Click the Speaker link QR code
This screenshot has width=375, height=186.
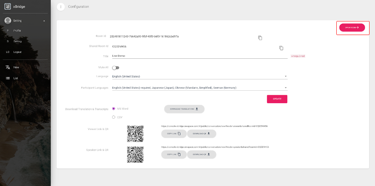(135, 154)
